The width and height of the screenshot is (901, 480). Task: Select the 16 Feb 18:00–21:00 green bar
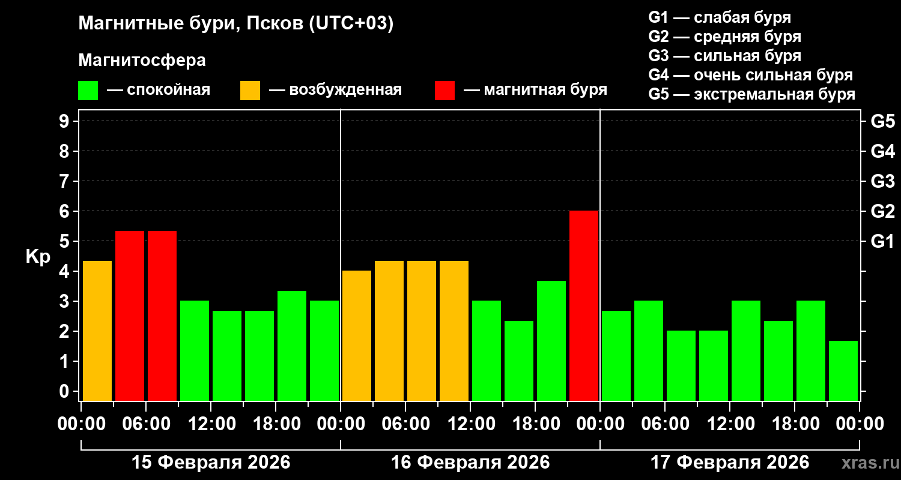[551, 340]
